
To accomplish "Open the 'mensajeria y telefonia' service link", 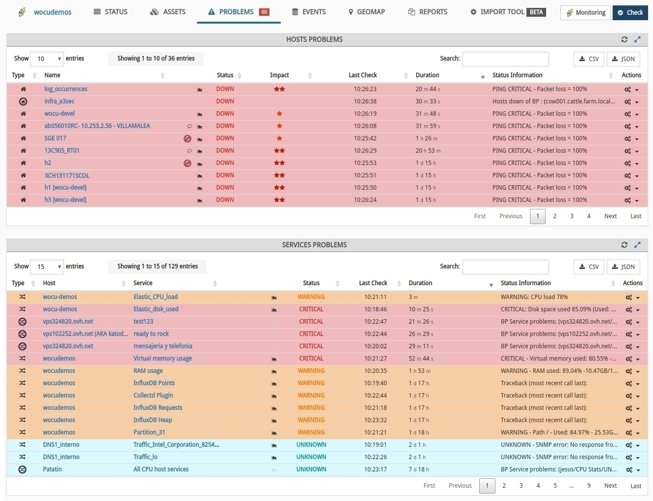I will [163, 346].
